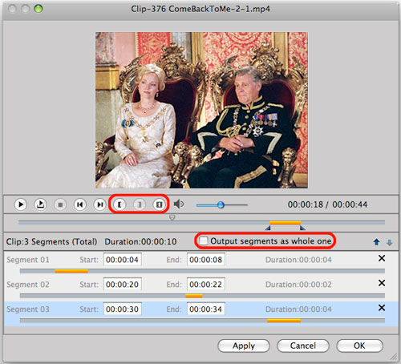Move selected segment up with arrow
Viewport: 401px width, 364px height.
[376, 242]
